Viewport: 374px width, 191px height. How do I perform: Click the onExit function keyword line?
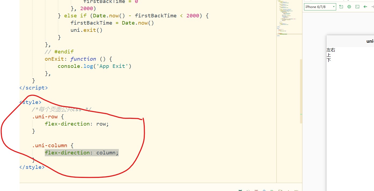pos(78,59)
